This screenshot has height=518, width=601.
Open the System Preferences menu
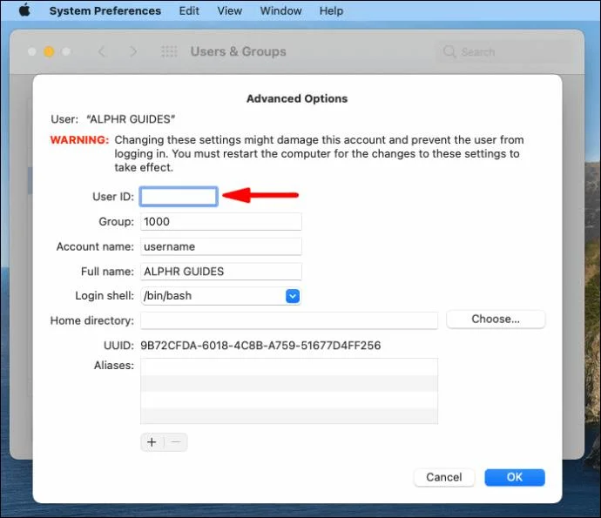[x=105, y=10]
